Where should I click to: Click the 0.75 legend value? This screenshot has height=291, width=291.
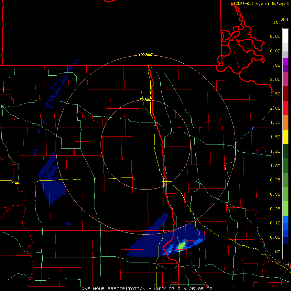pyautogui.click(x=275, y=180)
